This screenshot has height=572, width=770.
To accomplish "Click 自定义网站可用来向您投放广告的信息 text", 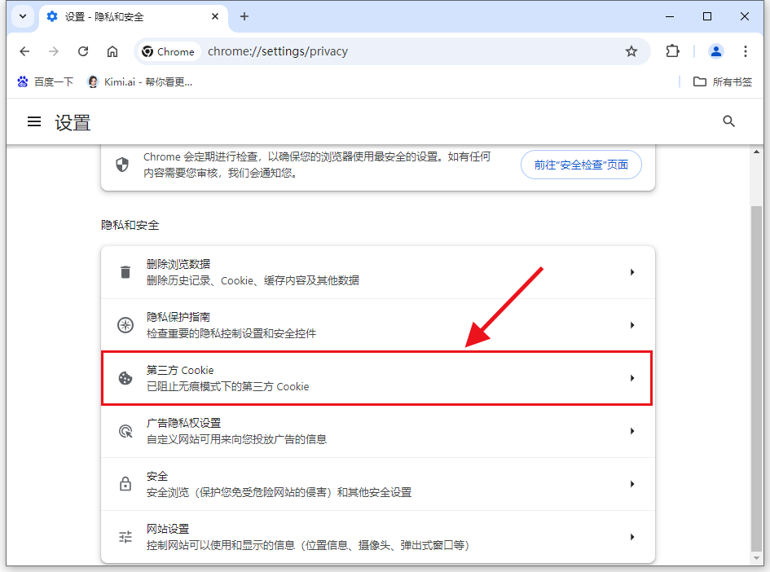I will [236, 440].
